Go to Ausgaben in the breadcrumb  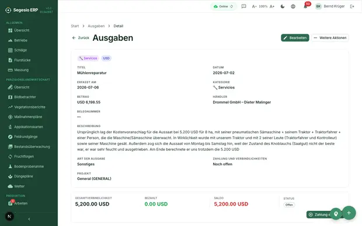tap(96, 26)
